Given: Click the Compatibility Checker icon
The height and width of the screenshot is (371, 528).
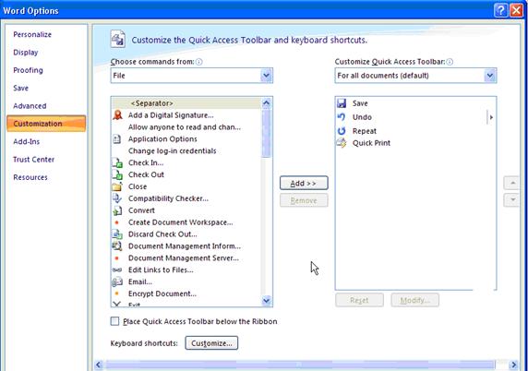Looking at the screenshot, I should click(x=117, y=198).
